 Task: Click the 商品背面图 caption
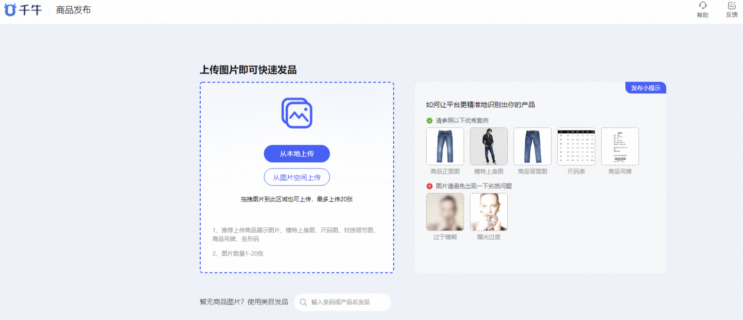(x=533, y=171)
